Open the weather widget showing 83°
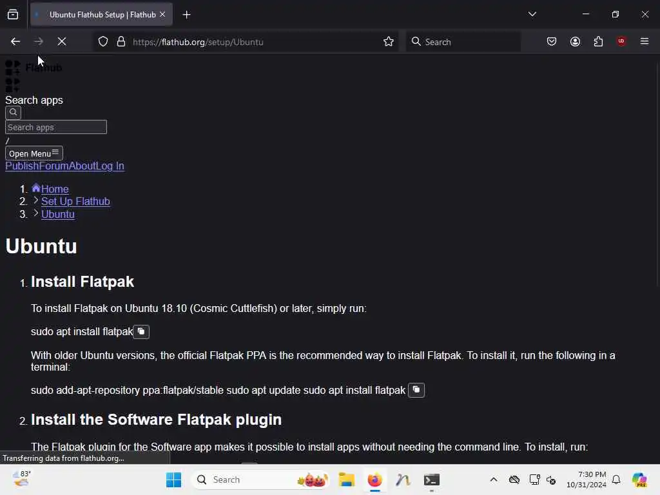 pyautogui.click(x=21, y=480)
